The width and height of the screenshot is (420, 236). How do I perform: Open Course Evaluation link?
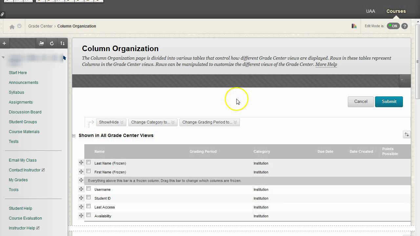click(25, 218)
